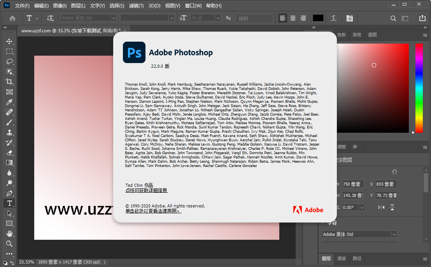
Task: Select the Rectangle shape tool
Action: (9, 223)
